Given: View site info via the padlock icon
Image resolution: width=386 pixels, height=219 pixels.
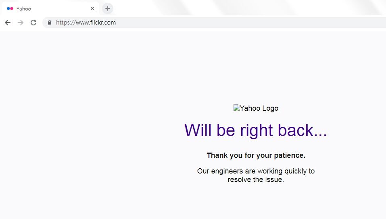Looking at the screenshot, I should [x=50, y=23].
